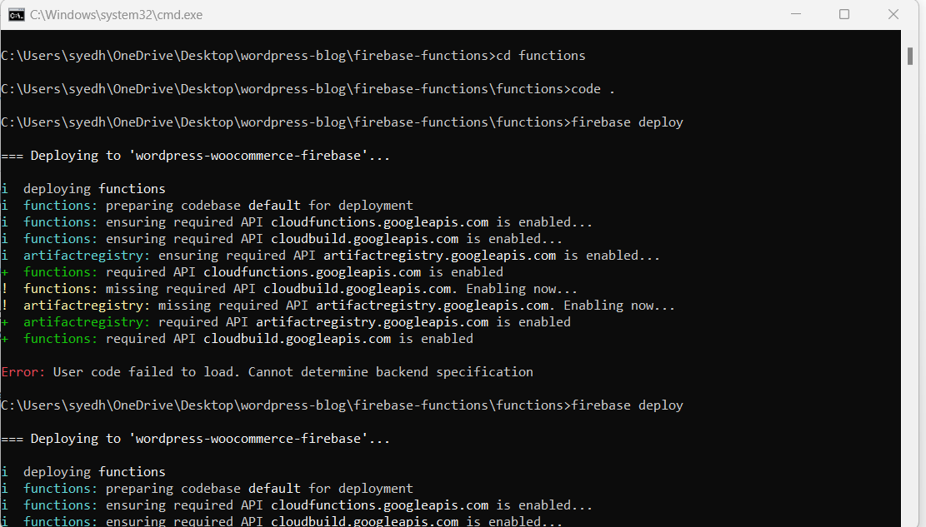The width and height of the screenshot is (926, 527).
Task: Click the 'preparing codebase default' message
Action: coord(208,205)
